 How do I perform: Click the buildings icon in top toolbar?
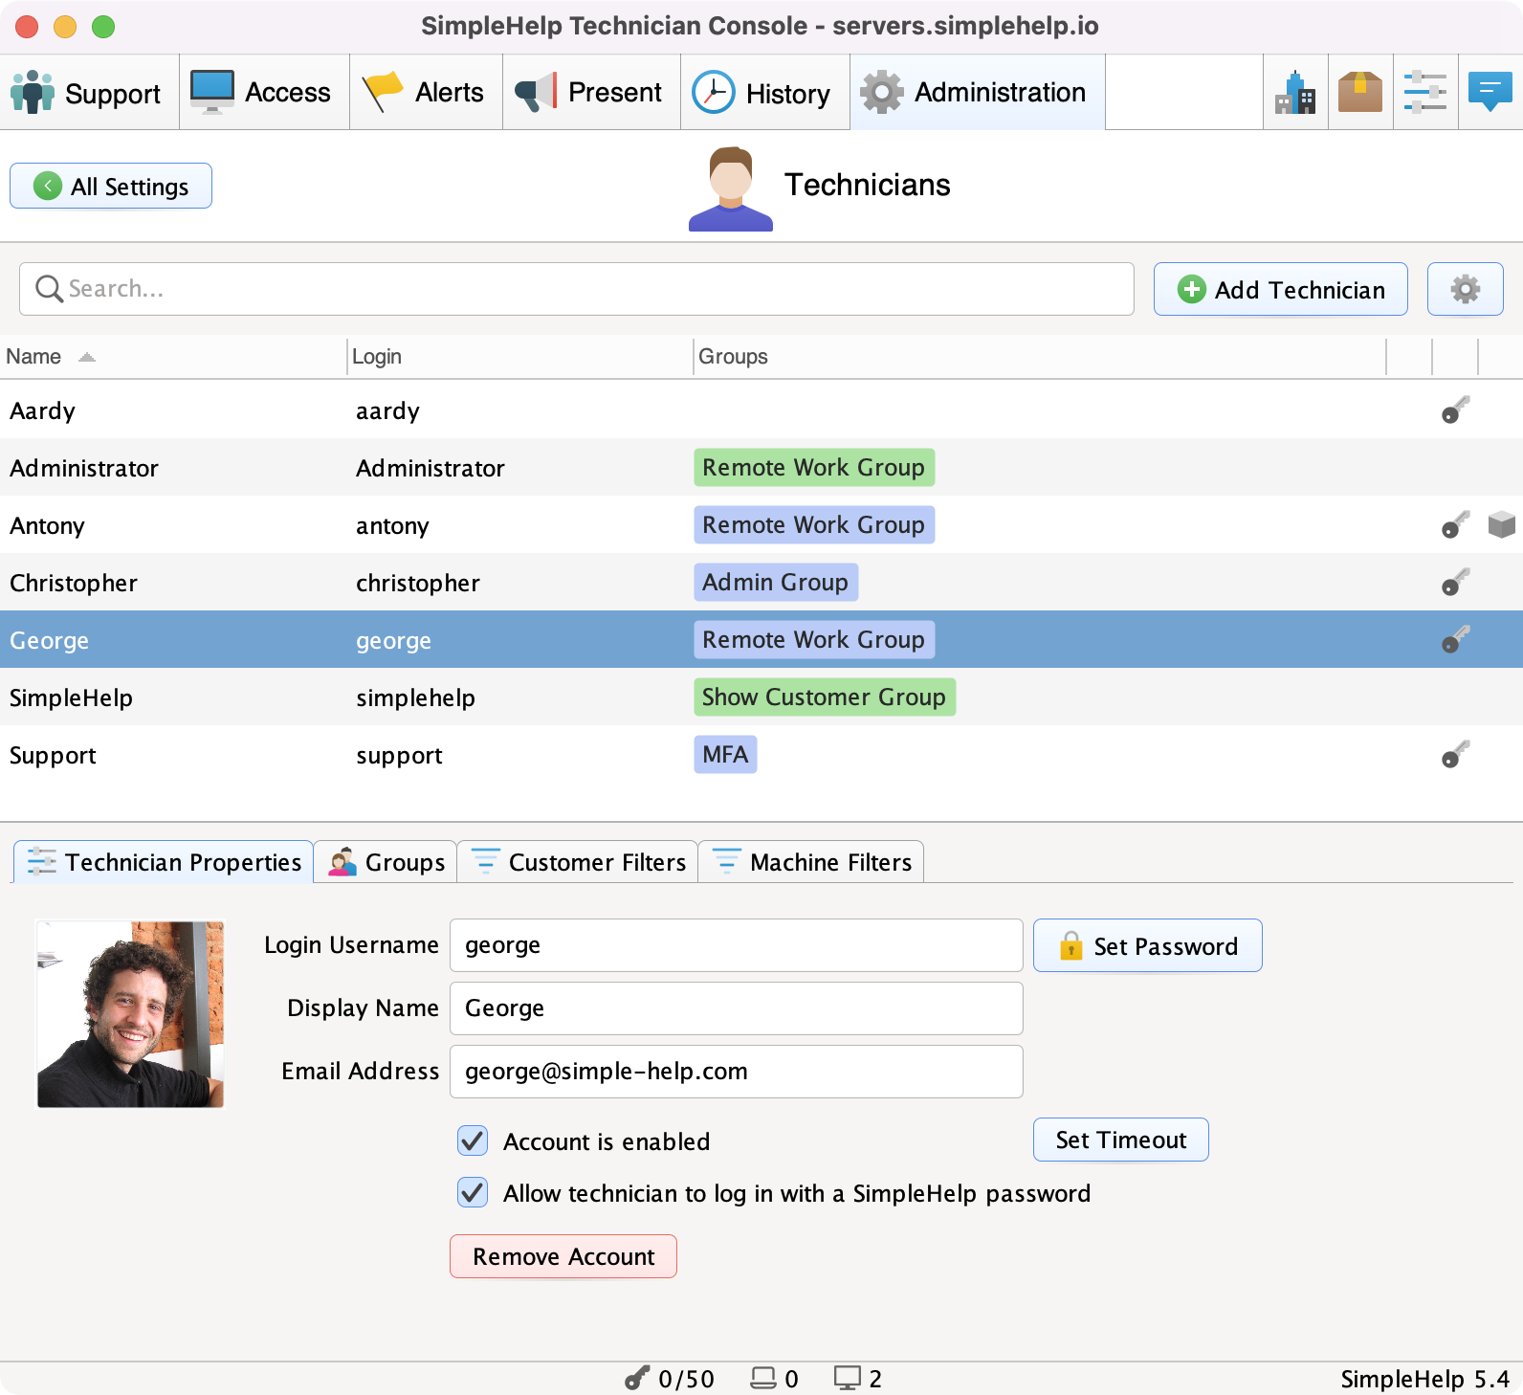1295,93
